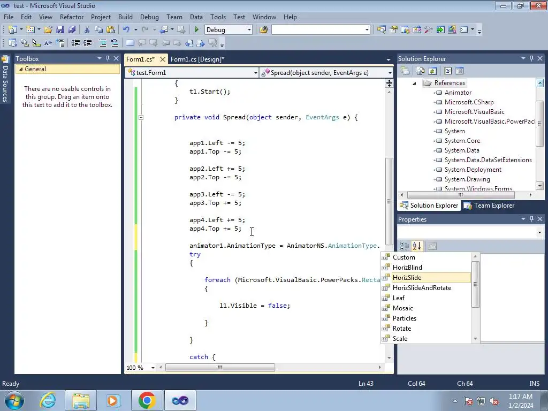Collapse the Spread method outlining box
The width and height of the screenshot is (548, 411).
141,117
